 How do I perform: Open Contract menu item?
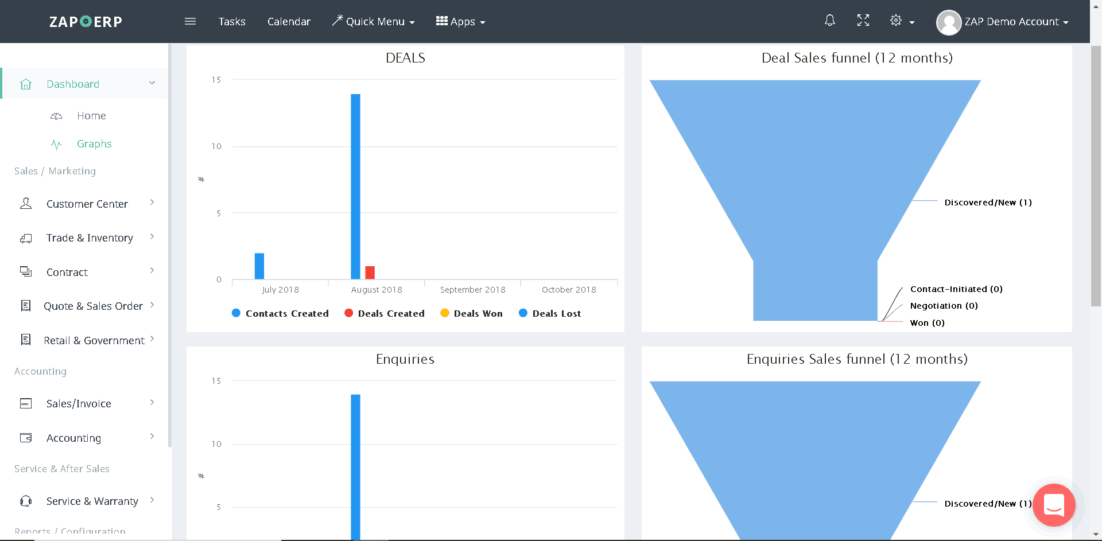(x=67, y=272)
